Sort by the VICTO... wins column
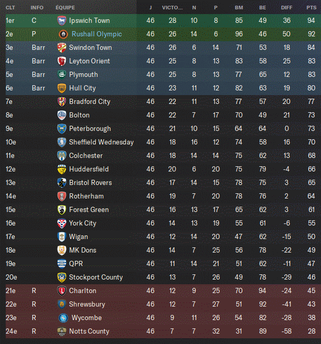Image resolution: width=321 pixels, height=344 pixels. 172,8
